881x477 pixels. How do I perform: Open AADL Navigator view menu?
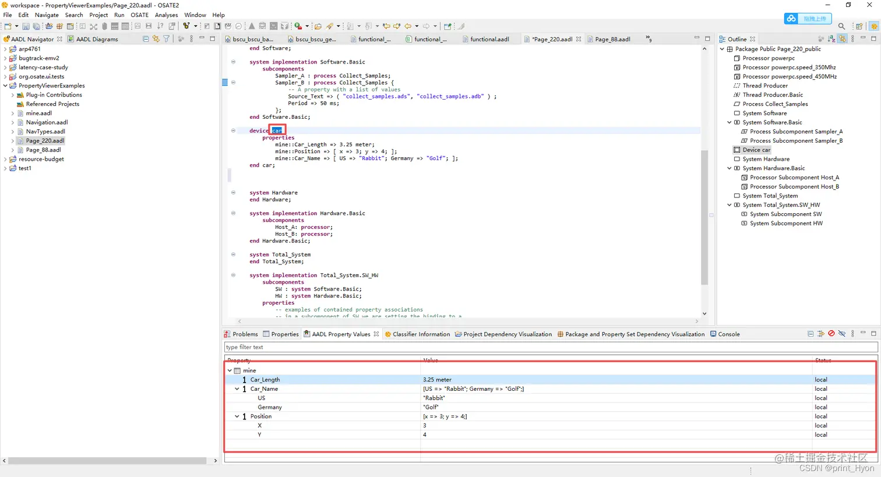pyautogui.click(x=191, y=39)
